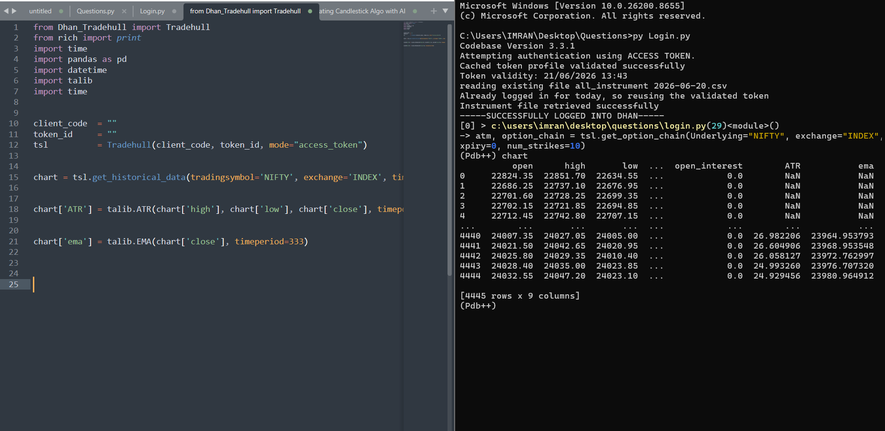This screenshot has height=431, width=885.
Task: Click line number 15 in gutter
Action: [13, 177]
